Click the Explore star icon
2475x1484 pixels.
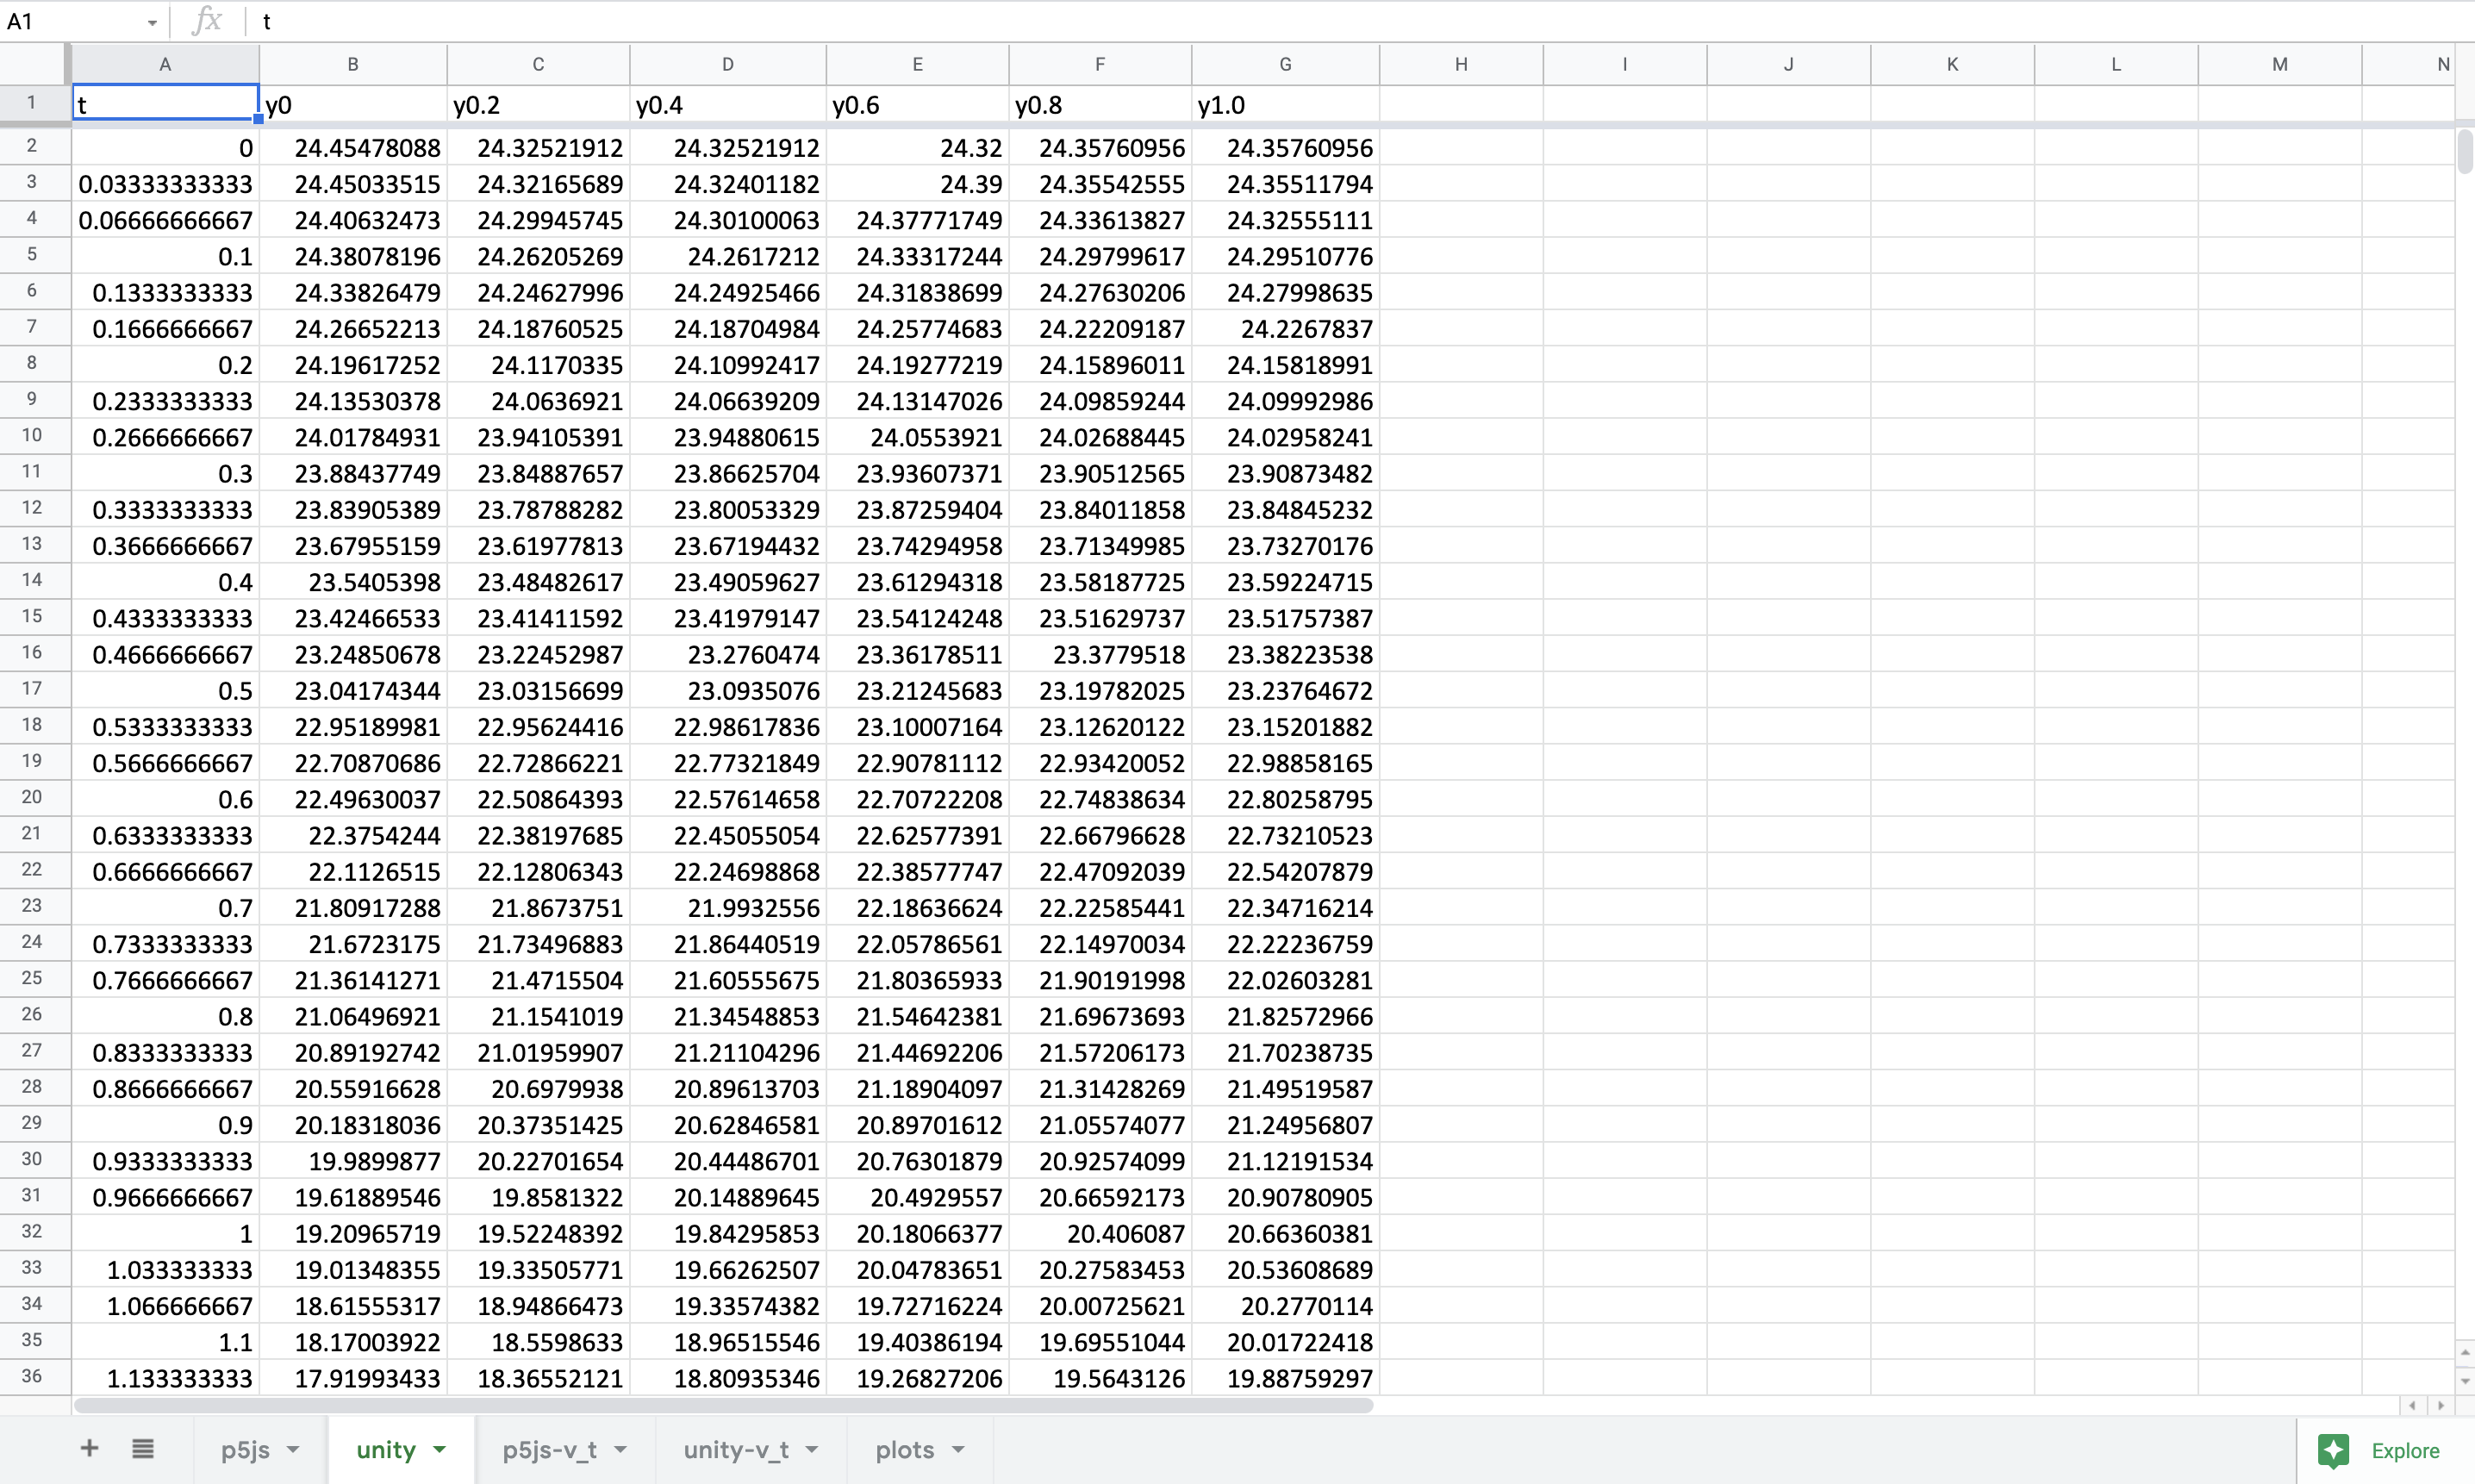click(x=2333, y=1450)
